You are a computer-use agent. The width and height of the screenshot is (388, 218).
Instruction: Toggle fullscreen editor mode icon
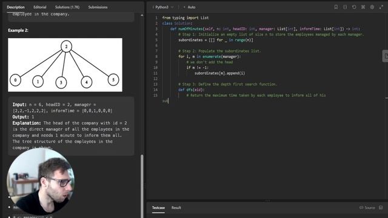[x=381, y=7]
